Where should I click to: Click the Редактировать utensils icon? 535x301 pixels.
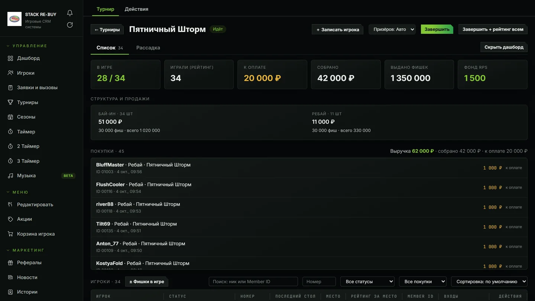click(10, 204)
